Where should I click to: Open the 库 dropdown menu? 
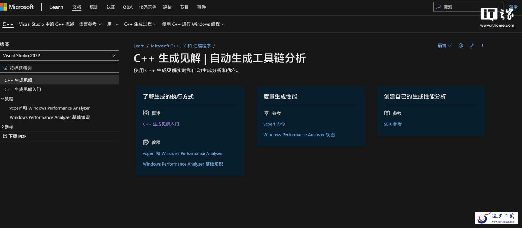click(113, 24)
